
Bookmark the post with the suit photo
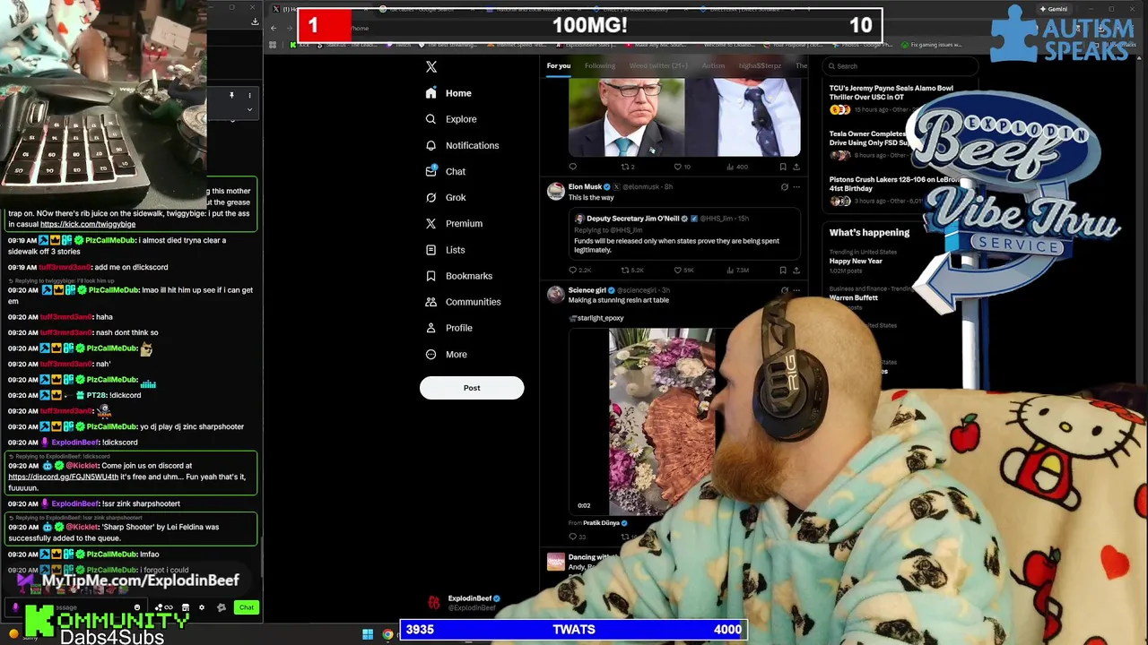(783, 167)
